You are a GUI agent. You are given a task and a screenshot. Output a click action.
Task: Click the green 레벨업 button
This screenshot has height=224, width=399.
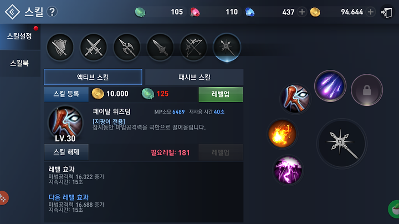(x=221, y=94)
